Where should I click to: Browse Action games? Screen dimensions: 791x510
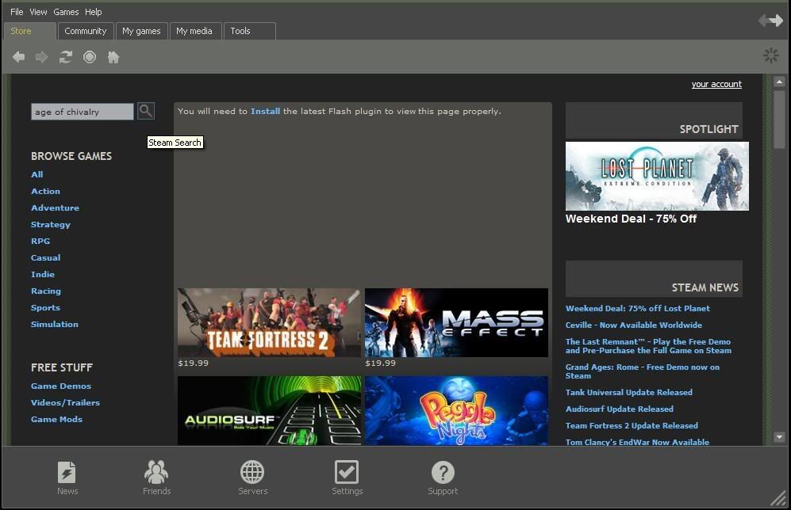point(45,192)
